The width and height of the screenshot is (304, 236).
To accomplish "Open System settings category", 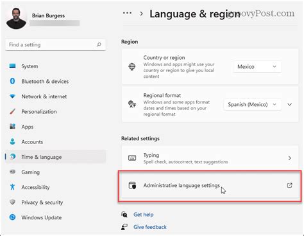I will pos(30,66).
